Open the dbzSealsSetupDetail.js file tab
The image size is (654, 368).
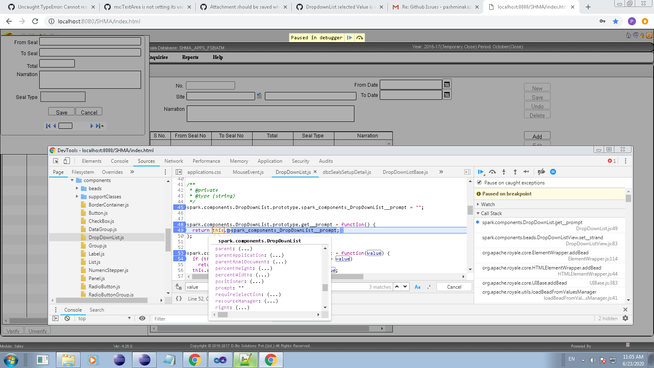click(x=347, y=172)
